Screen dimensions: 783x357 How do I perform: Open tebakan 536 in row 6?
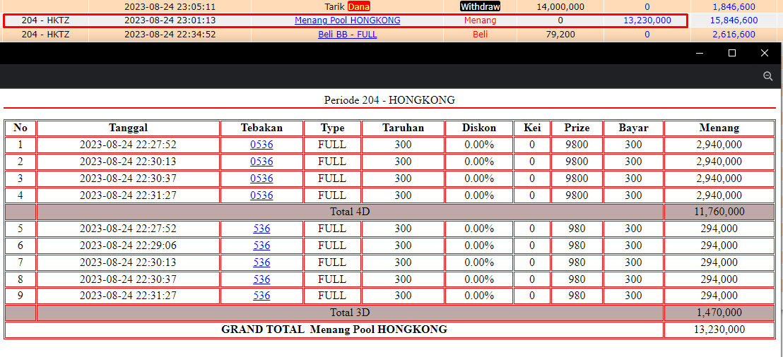[x=261, y=246]
